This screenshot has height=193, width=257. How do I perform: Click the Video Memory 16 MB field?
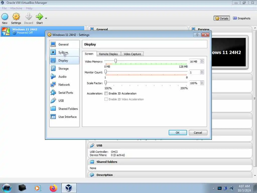[195, 62]
